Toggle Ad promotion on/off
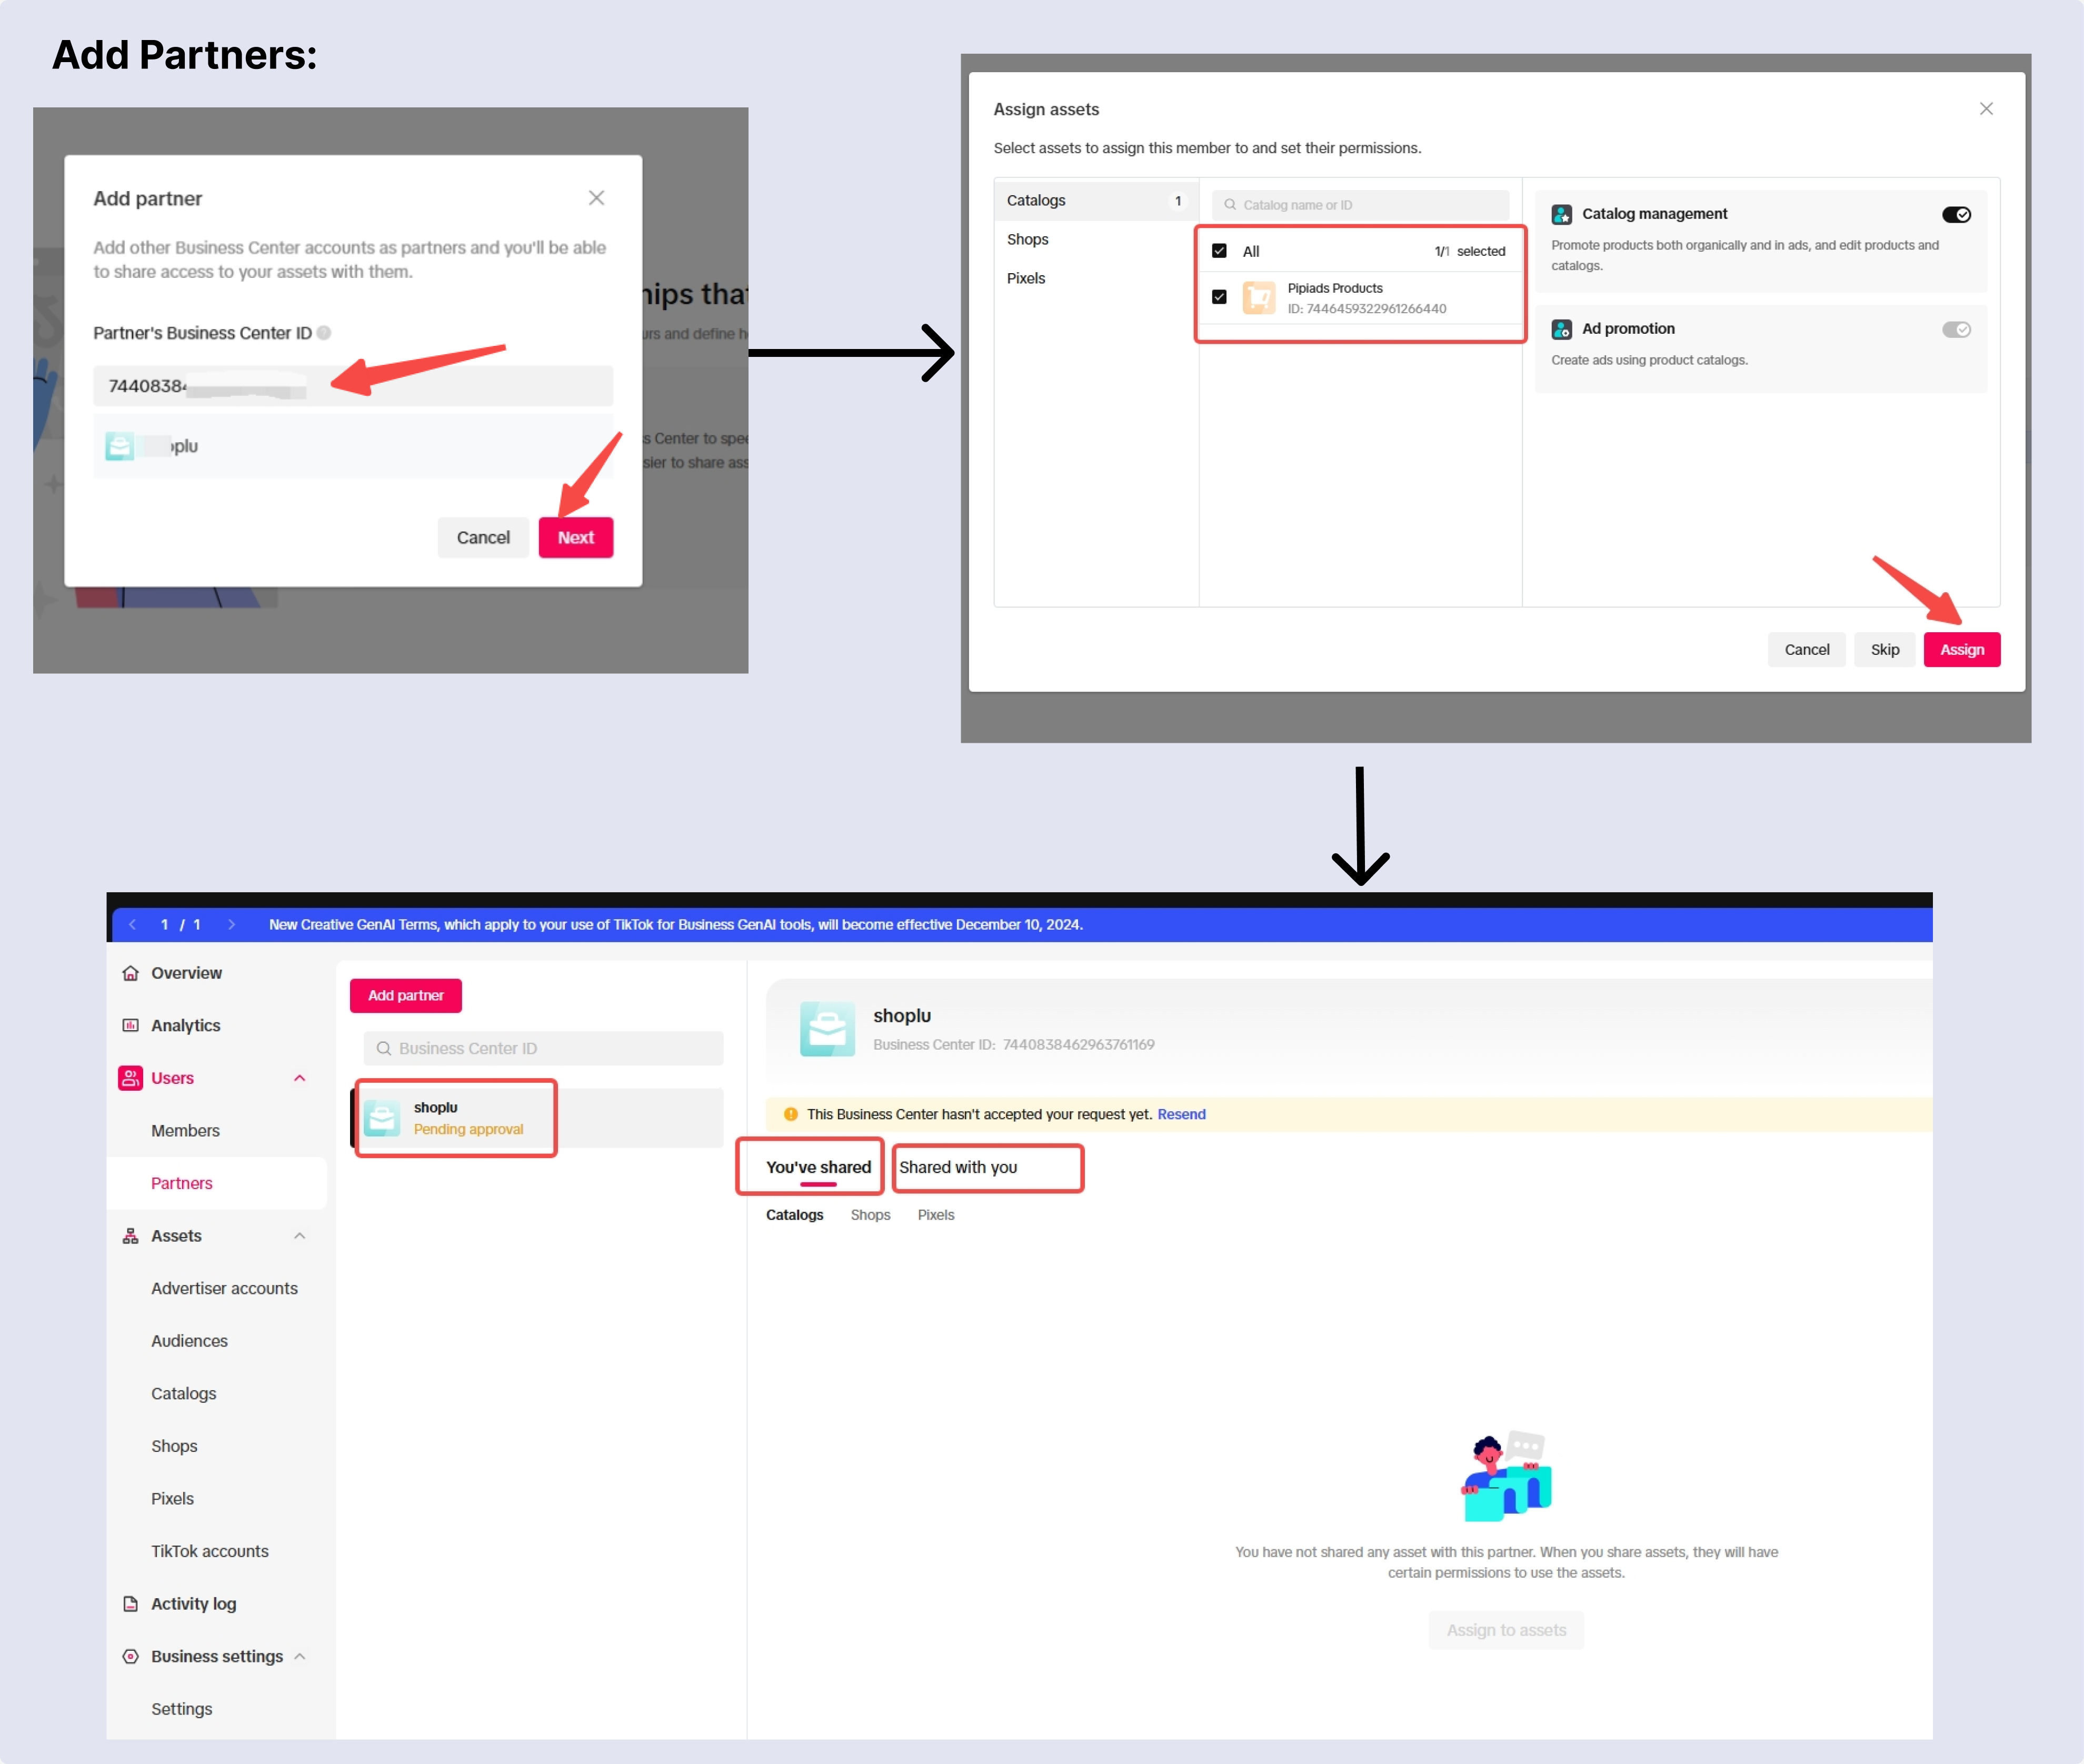The height and width of the screenshot is (1764, 2084). tap(1960, 329)
